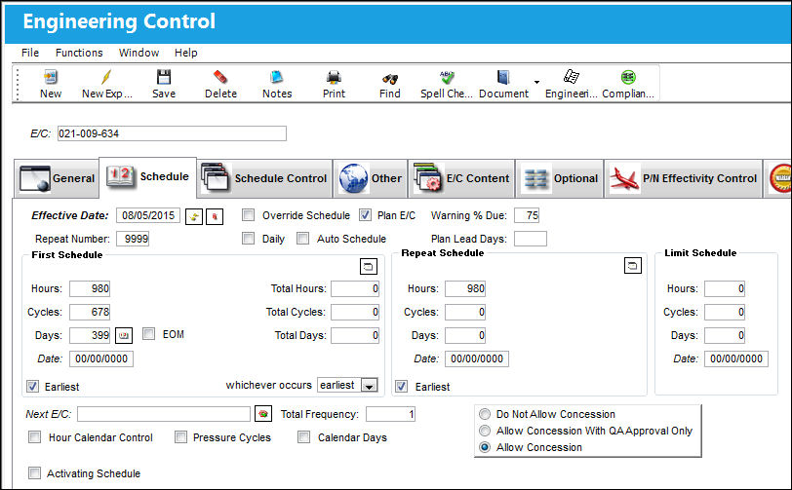Toggle the Earliest checkbox in Repeat Schedule
The width and height of the screenshot is (792, 490).
(402, 387)
